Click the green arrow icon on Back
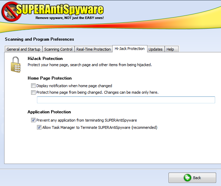This screenshot has height=186, width=221. (x=187, y=178)
